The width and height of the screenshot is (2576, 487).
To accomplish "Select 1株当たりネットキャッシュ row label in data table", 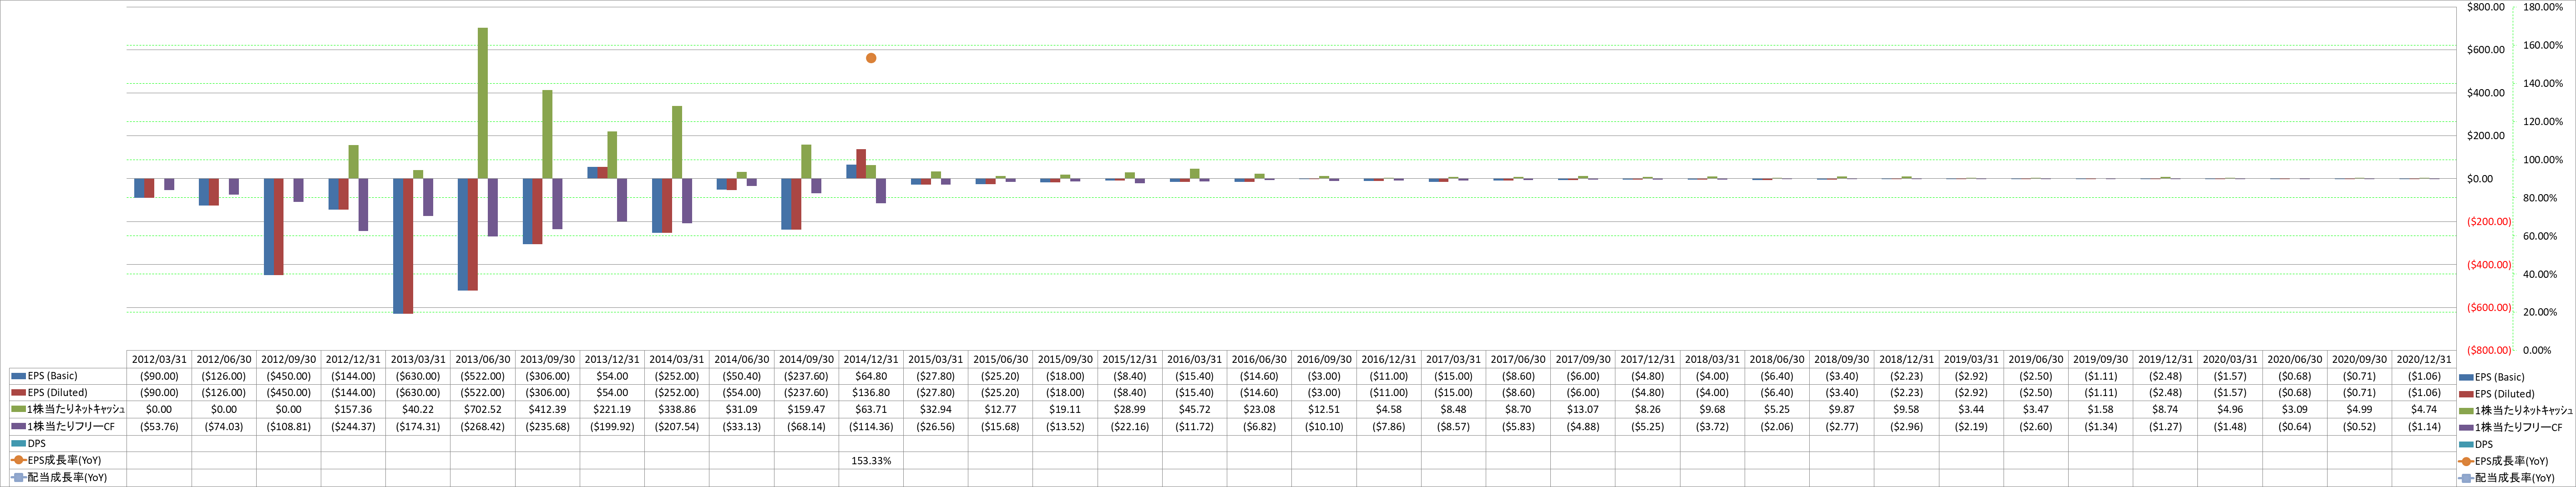I will 75,410.
